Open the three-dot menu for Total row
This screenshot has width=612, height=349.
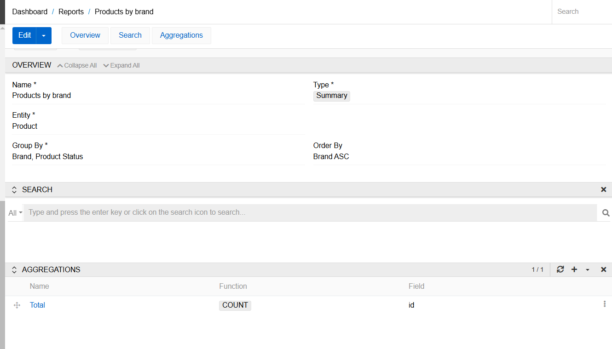click(x=604, y=304)
